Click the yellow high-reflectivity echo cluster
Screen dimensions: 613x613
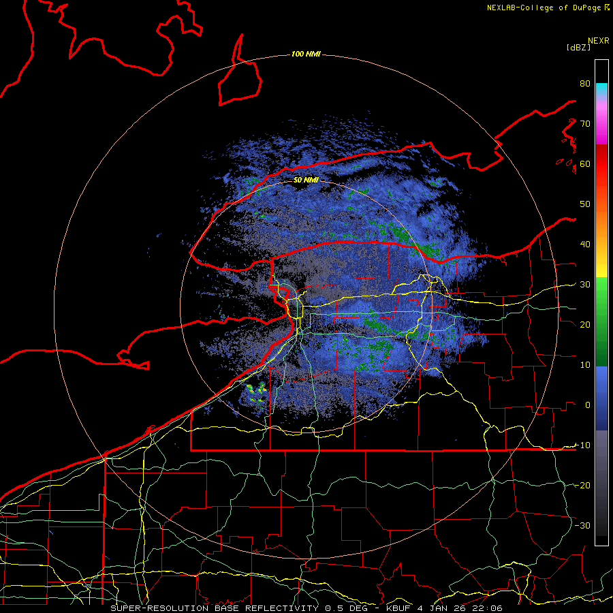click(x=257, y=392)
